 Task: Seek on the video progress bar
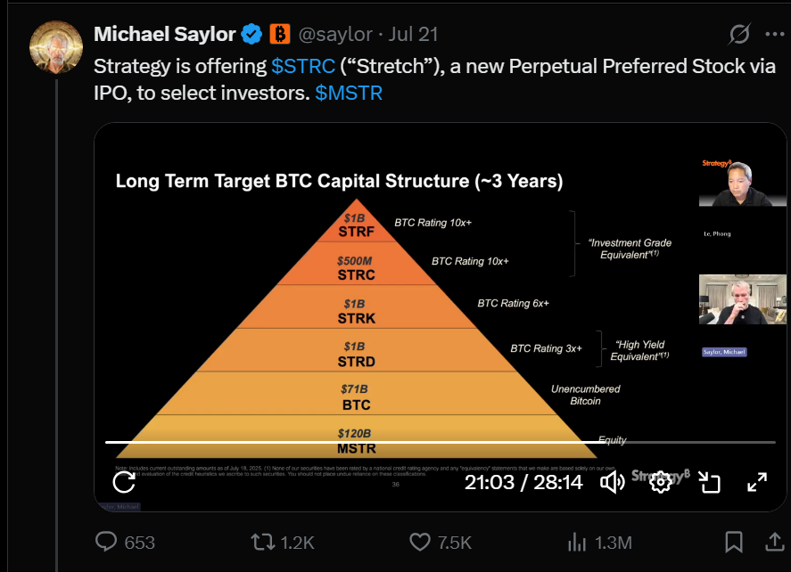pos(440,442)
